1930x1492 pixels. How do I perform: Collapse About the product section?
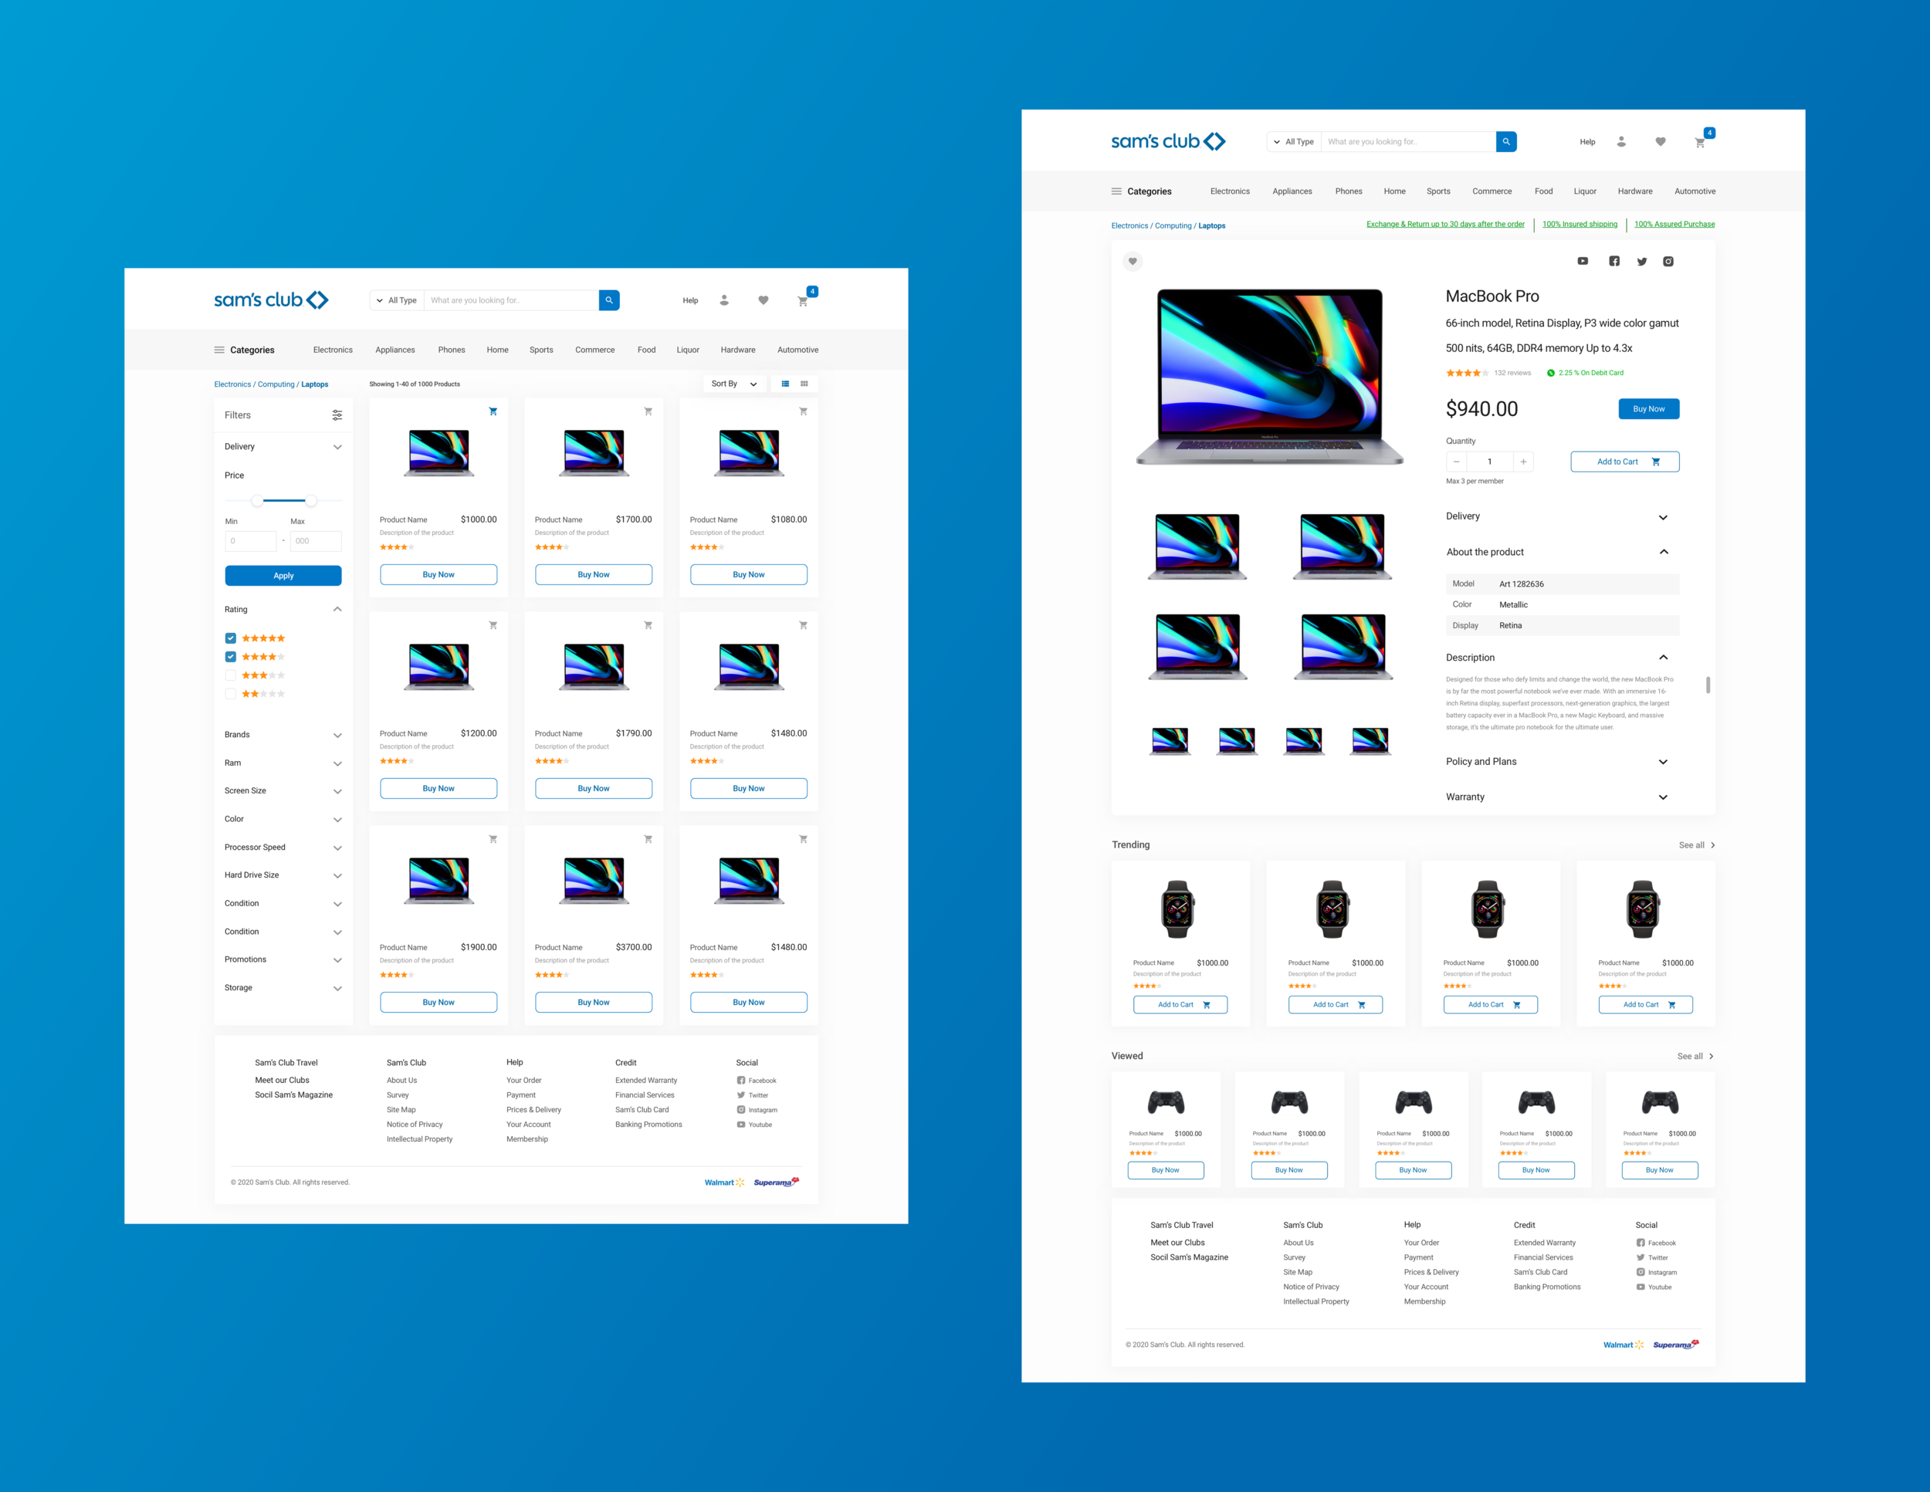tap(1663, 552)
